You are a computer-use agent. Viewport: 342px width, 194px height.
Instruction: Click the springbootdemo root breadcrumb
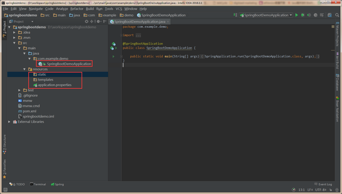click(x=21, y=15)
